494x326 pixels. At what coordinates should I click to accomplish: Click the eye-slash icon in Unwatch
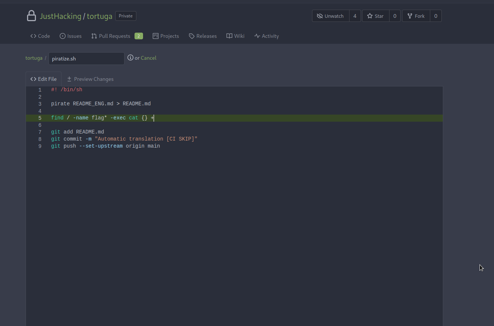[x=320, y=16]
